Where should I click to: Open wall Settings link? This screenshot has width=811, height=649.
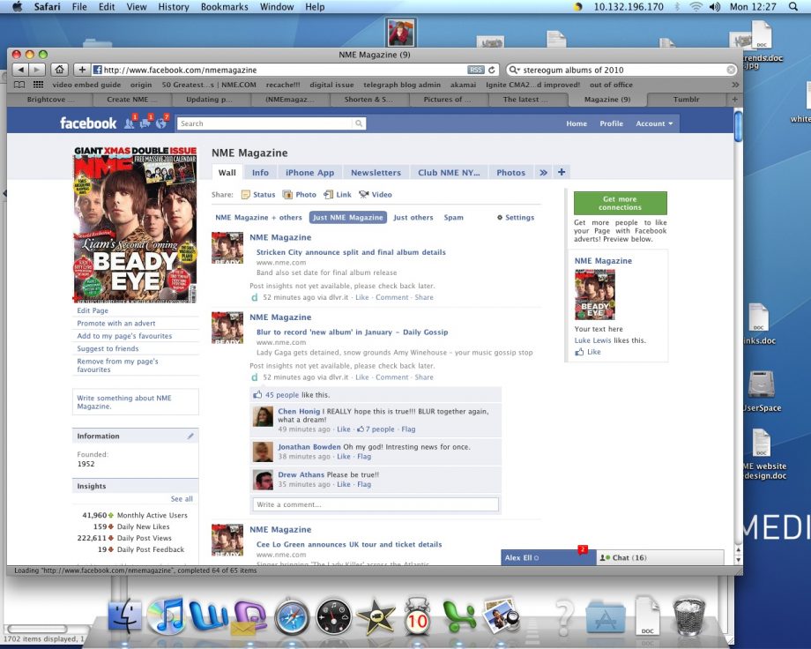[x=516, y=218]
